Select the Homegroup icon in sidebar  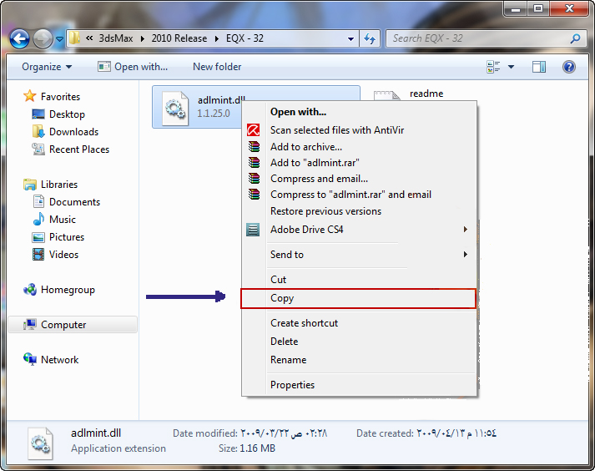(x=32, y=290)
